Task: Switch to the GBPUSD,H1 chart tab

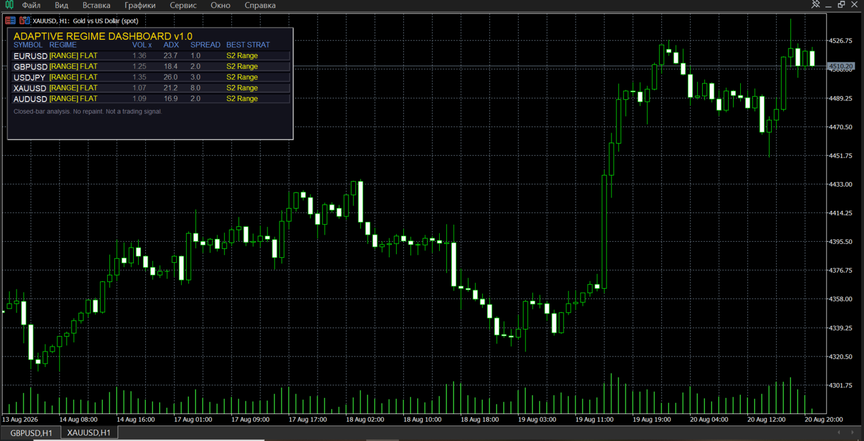Action: point(31,433)
